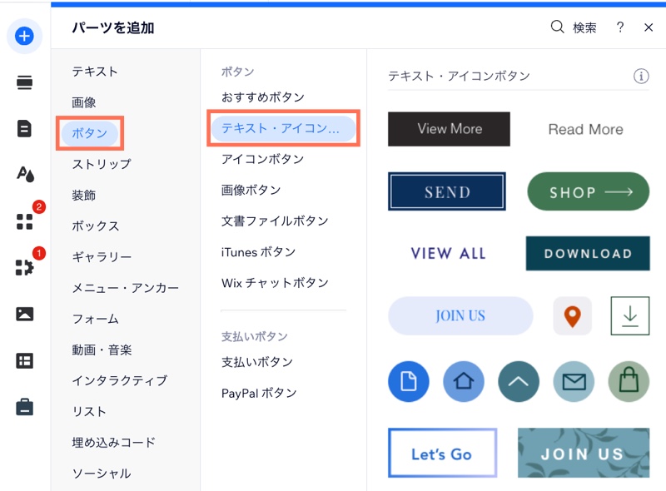Pick the VIEW ALL text button design

[x=449, y=254]
